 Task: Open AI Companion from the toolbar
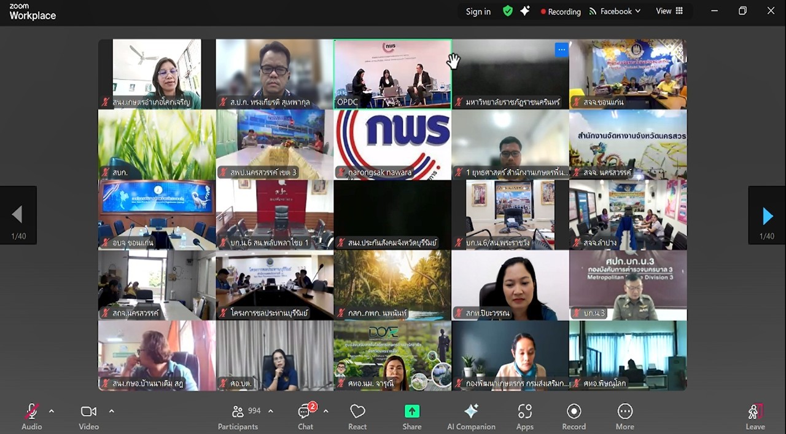[471, 417]
